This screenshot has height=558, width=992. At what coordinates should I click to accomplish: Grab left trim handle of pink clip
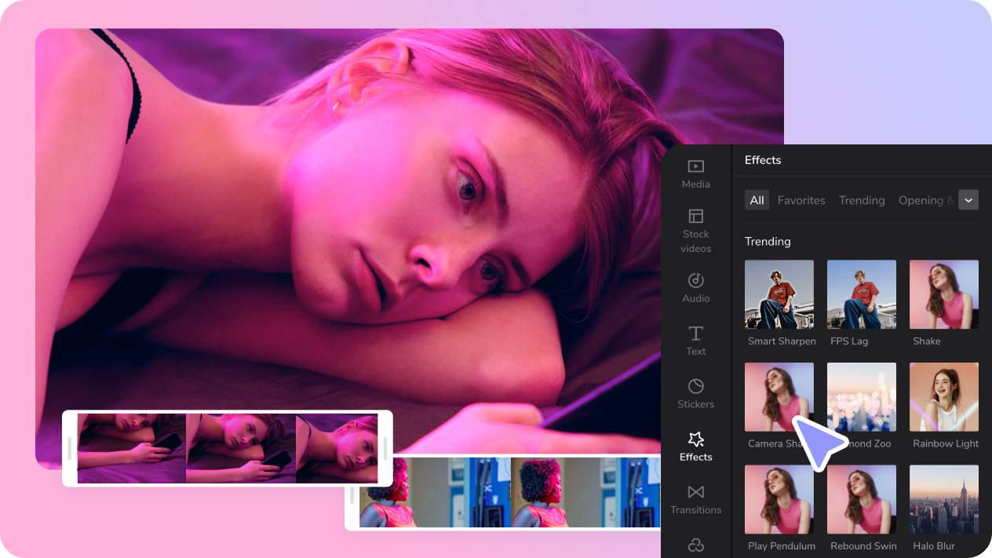click(70, 448)
